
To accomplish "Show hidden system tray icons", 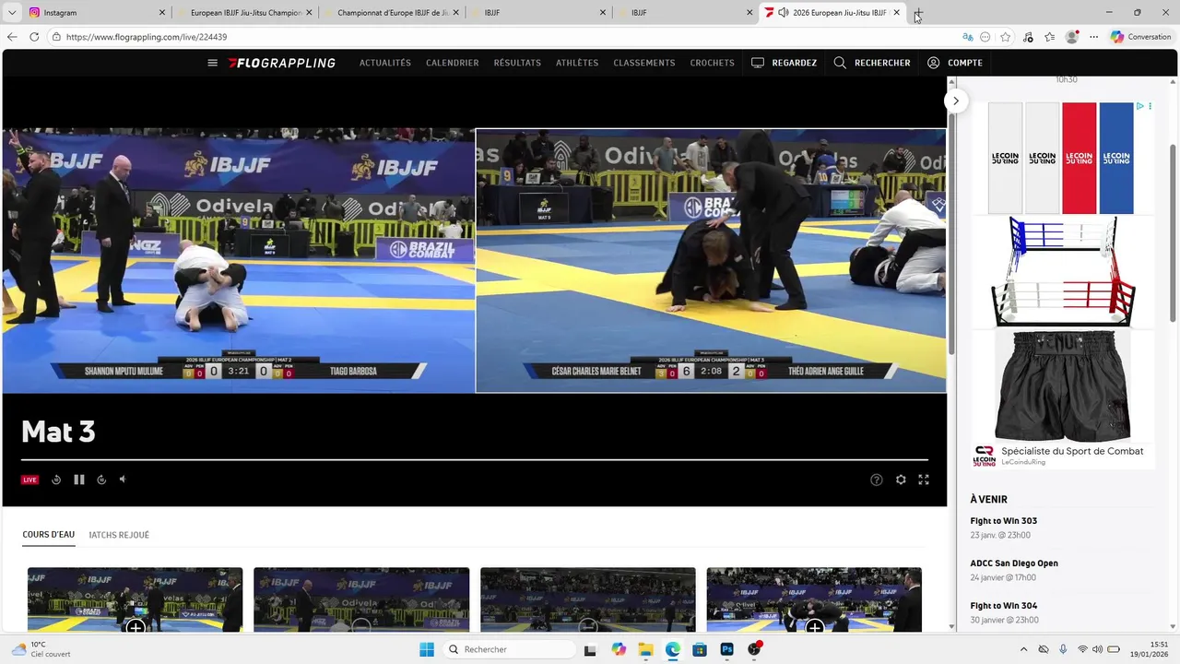I will pyautogui.click(x=1025, y=649).
